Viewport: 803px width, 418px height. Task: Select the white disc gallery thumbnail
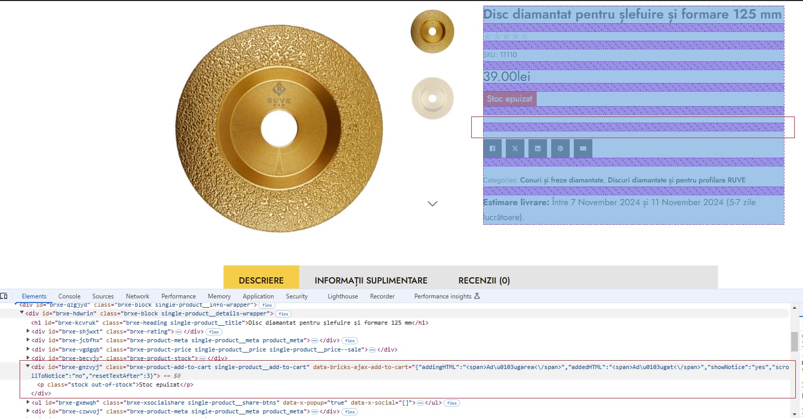[433, 98]
